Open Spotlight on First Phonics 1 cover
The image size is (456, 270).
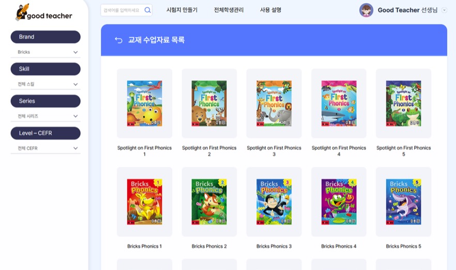point(145,103)
